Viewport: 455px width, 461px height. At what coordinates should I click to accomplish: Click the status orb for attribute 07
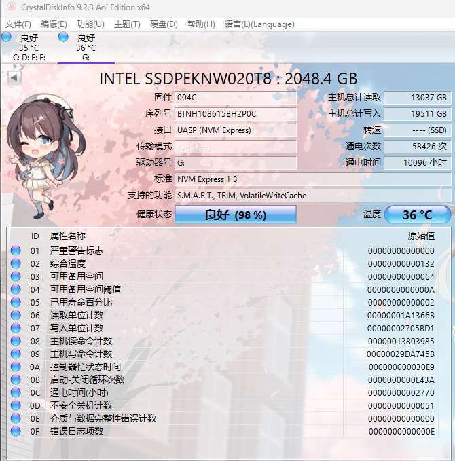pos(16,328)
